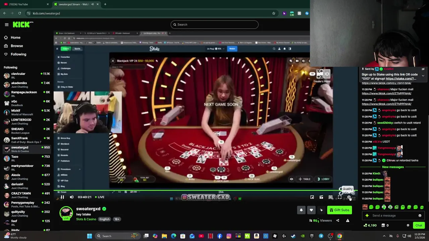The image size is (429, 241).
Task: Open the Kick shop icon in chat
Action: click(x=383, y=225)
